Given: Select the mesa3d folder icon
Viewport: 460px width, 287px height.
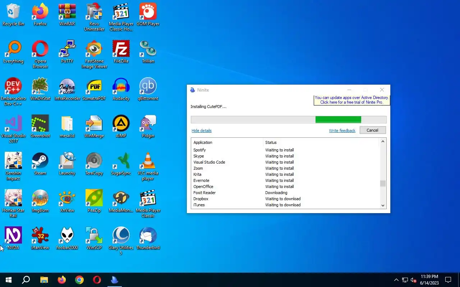Looking at the screenshot, I should [67, 127].
